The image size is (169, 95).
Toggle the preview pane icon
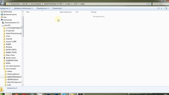pos(166,8)
